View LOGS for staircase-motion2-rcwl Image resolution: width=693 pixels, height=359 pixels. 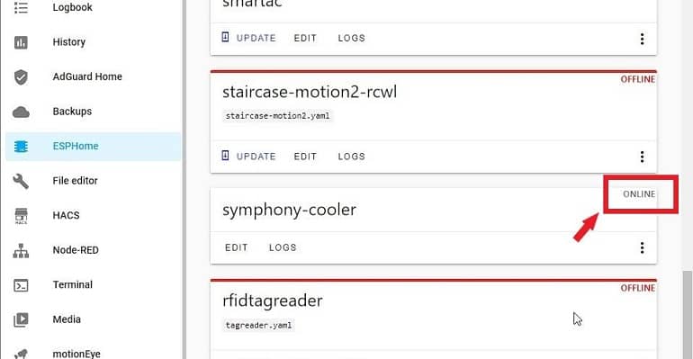tap(352, 157)
